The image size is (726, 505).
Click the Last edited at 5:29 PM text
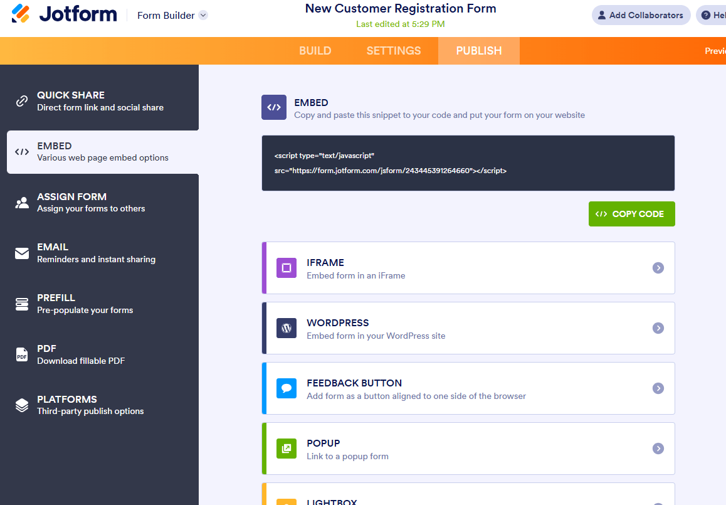(x=401, y=24)
